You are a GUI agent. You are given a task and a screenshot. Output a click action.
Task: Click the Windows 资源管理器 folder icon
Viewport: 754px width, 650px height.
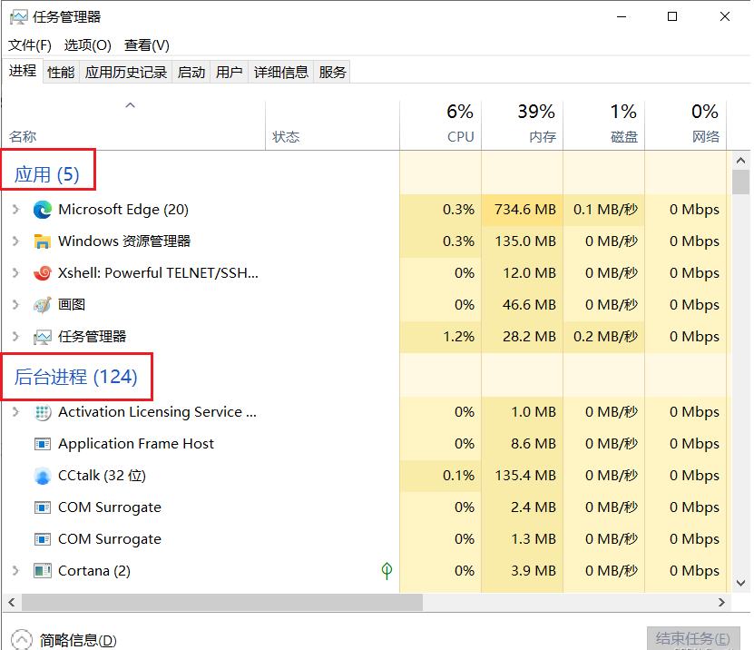coord(43,241)
